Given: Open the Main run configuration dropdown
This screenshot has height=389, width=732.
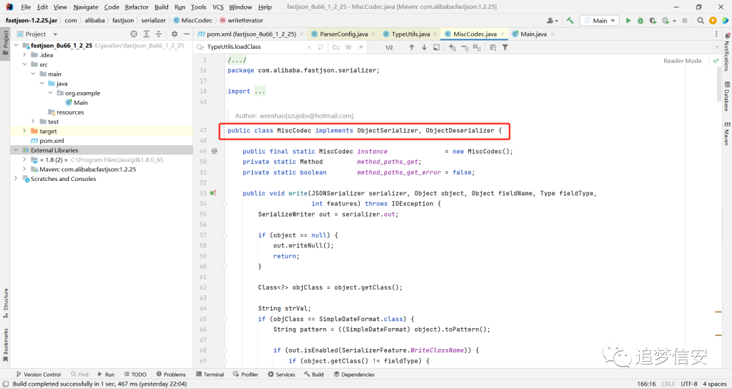Looking at the screenshot, I should [x=599, y=20].
